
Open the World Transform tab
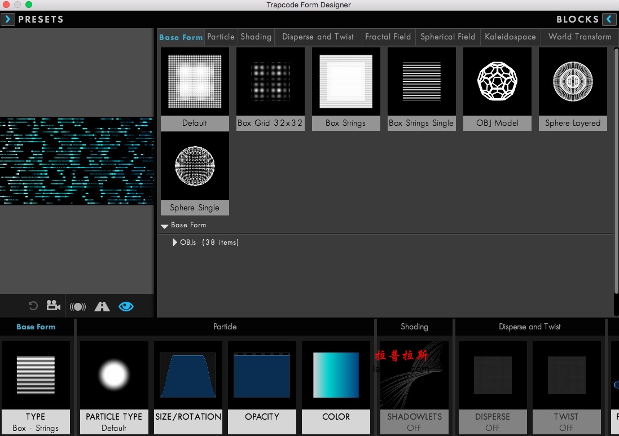(x=580, y=37)
